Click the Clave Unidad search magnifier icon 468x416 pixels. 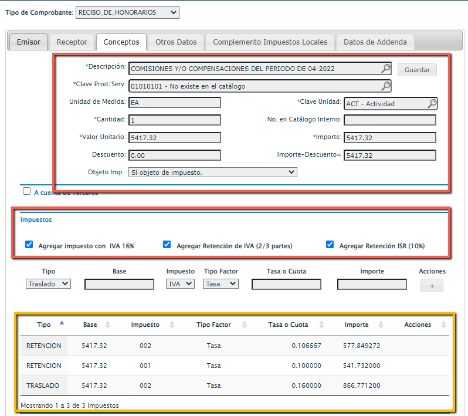coord(432,104)
